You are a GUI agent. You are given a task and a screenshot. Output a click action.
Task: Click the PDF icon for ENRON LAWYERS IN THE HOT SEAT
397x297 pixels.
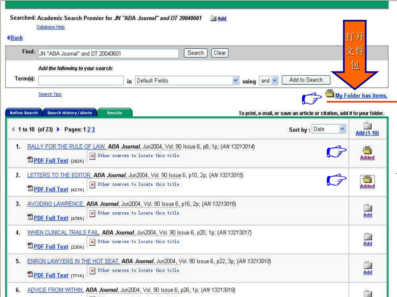[30, 275]
